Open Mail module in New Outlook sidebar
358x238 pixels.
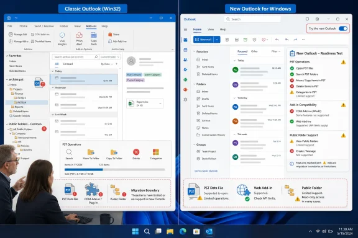point(185,40)
